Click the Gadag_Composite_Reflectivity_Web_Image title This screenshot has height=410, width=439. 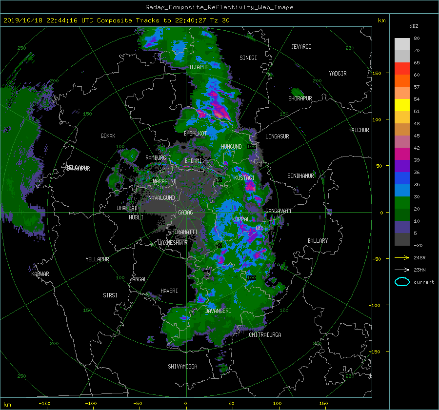219,7
